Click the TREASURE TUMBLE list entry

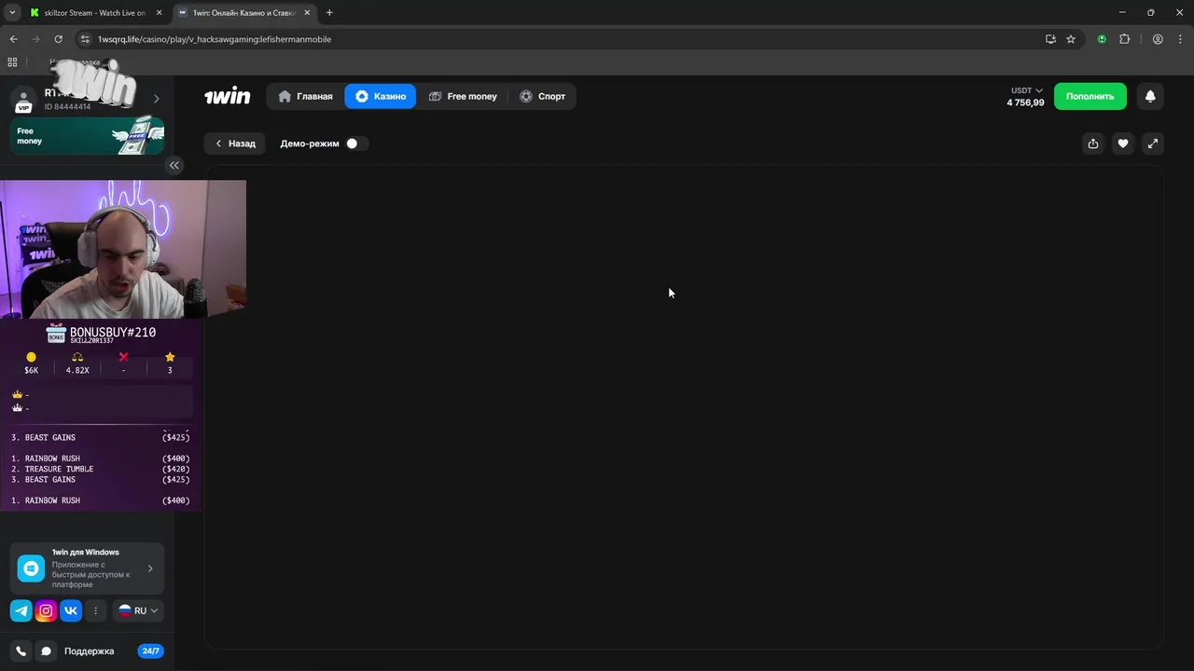[100, 469]
